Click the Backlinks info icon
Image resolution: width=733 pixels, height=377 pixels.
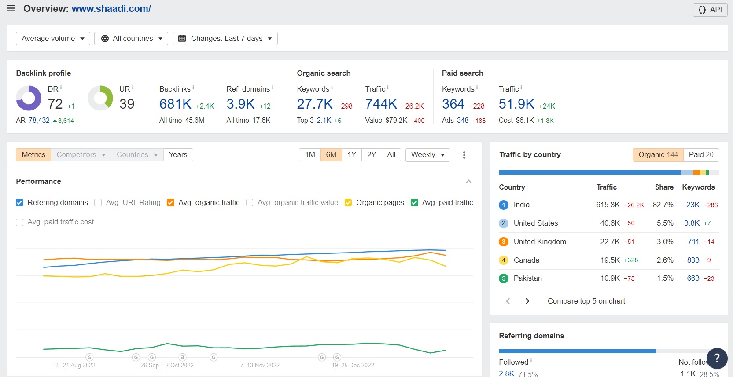click(193, 87)
